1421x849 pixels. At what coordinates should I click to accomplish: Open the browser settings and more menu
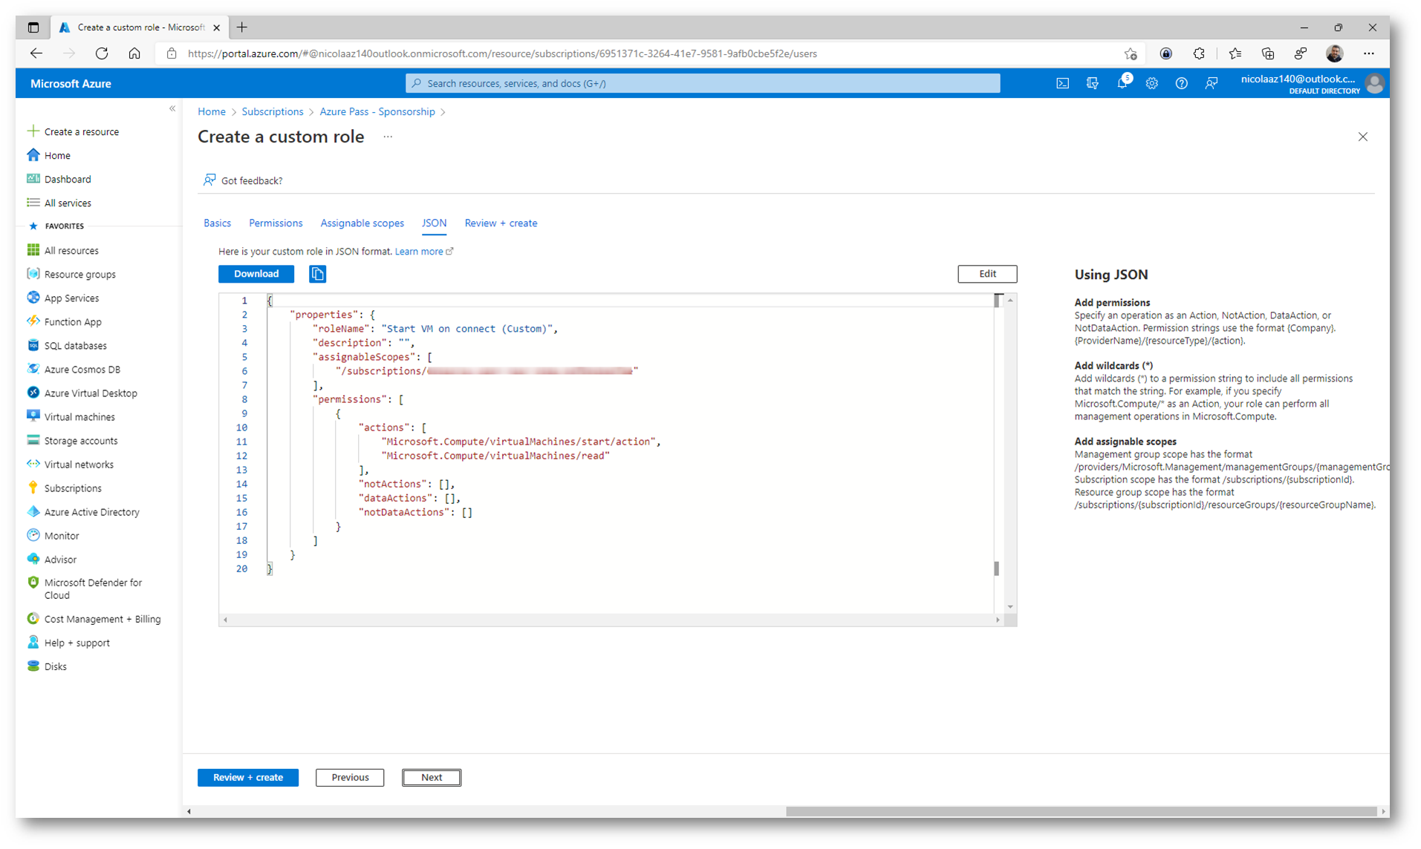pyautogui.click(x=1368, y=53)
